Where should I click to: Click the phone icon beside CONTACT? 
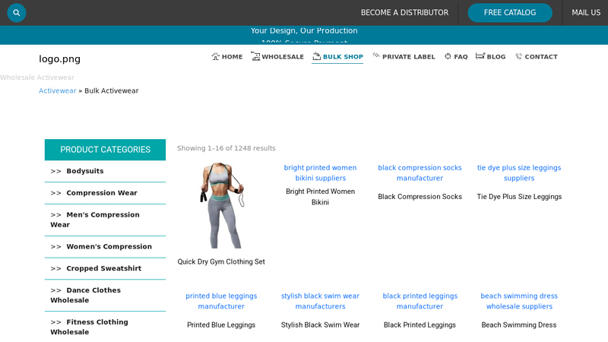tap(518, 56)
